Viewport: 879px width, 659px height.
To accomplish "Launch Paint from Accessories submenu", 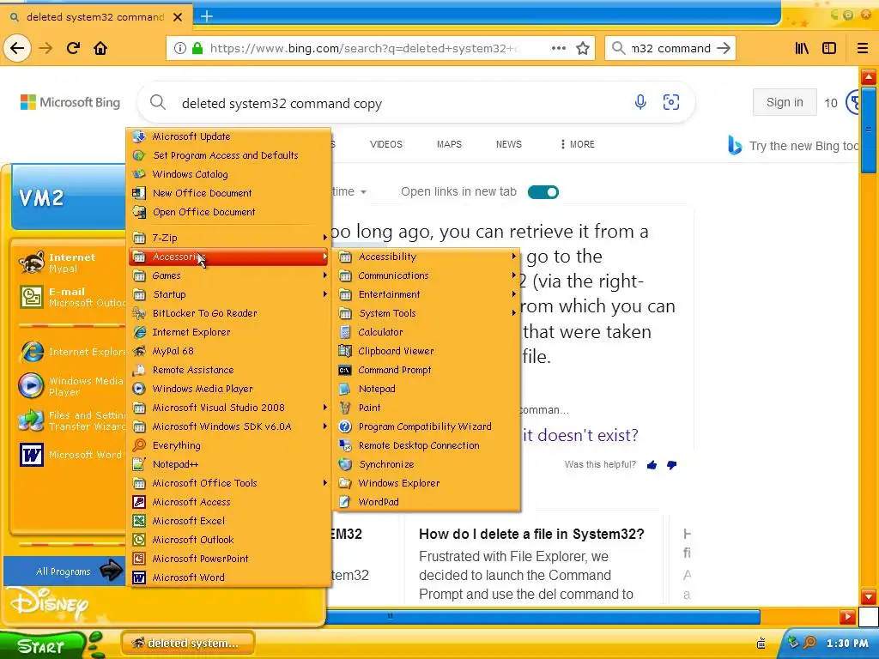I will [x=369, y=408].
